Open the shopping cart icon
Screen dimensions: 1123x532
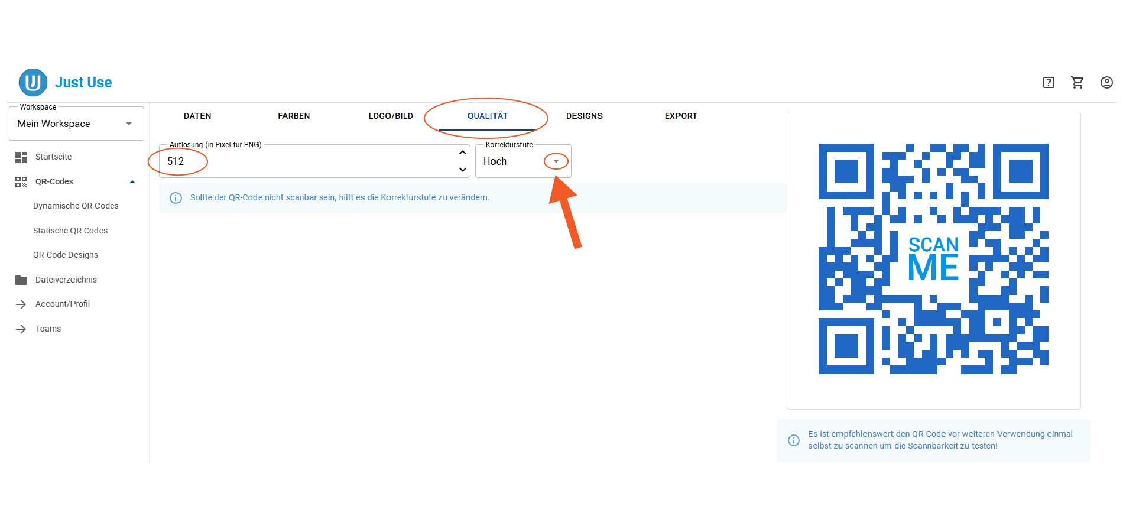(x=1077, y=83)
